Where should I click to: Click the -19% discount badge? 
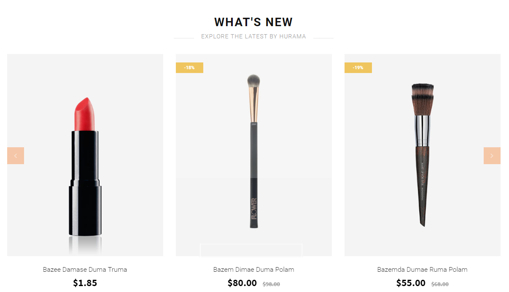tap(358, 68)
